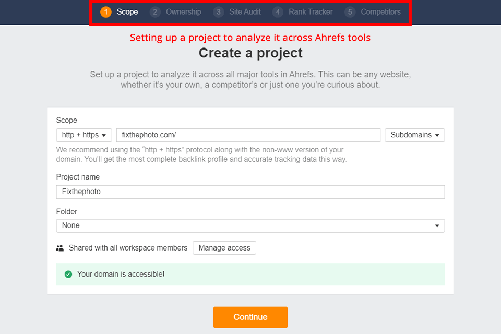
Task: Click the 'Project name' label
Action: tap(78, 177)
